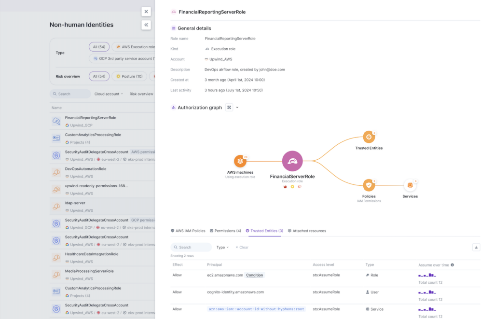Expand the Authorization graph to fullscreen
Screen dimensions: 494x319
click(x=229, y=107)
